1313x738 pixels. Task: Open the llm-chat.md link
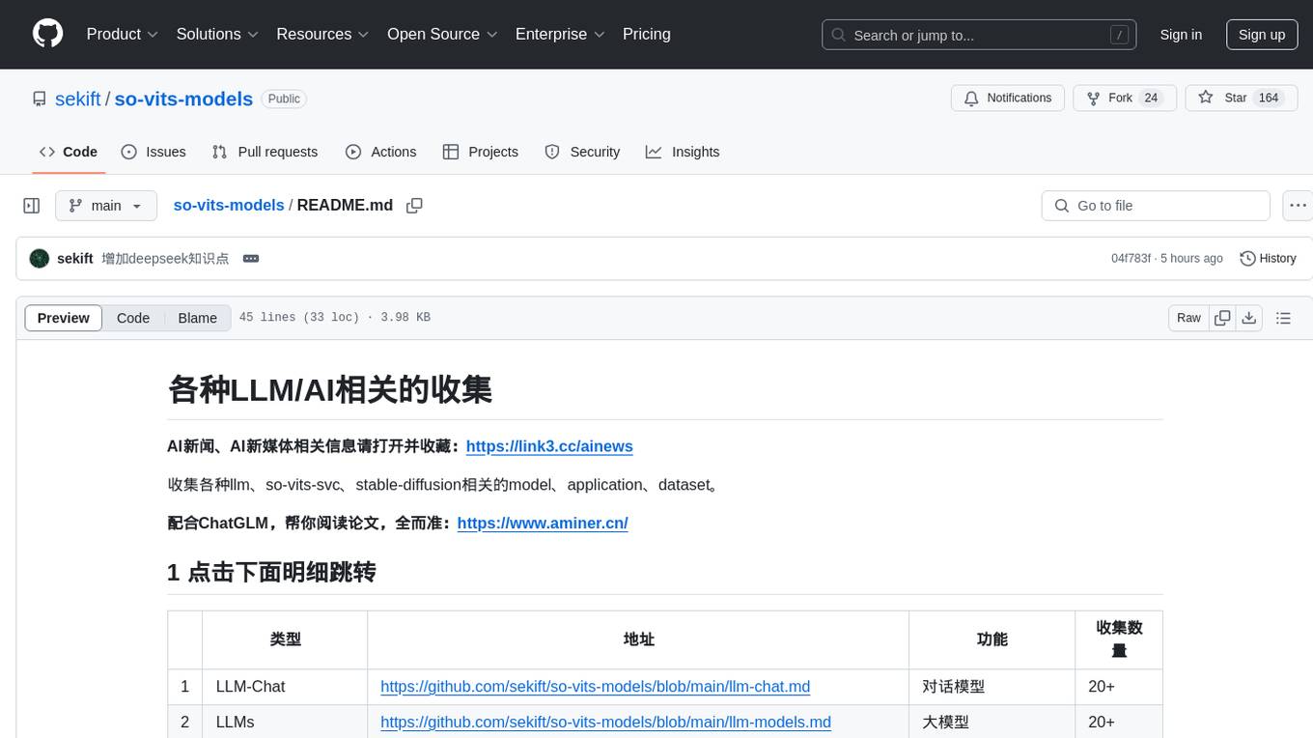[595, 687]
